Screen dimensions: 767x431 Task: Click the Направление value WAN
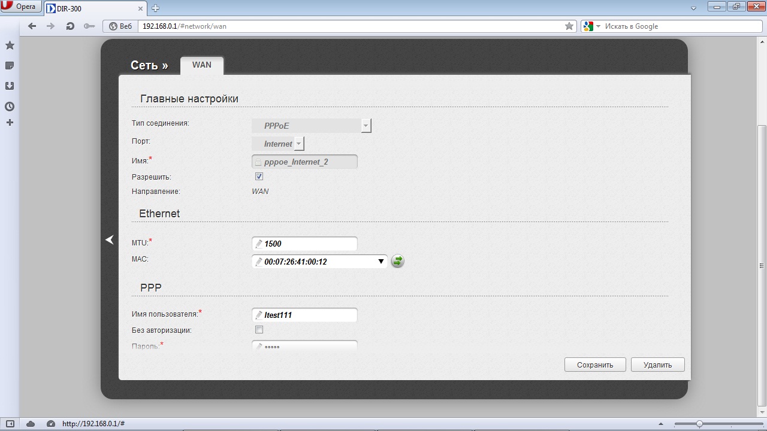click(260, 192)
